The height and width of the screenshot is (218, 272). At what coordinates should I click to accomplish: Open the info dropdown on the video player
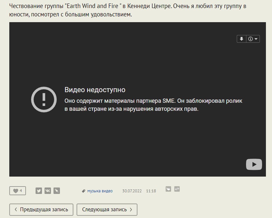pos(253,39)
